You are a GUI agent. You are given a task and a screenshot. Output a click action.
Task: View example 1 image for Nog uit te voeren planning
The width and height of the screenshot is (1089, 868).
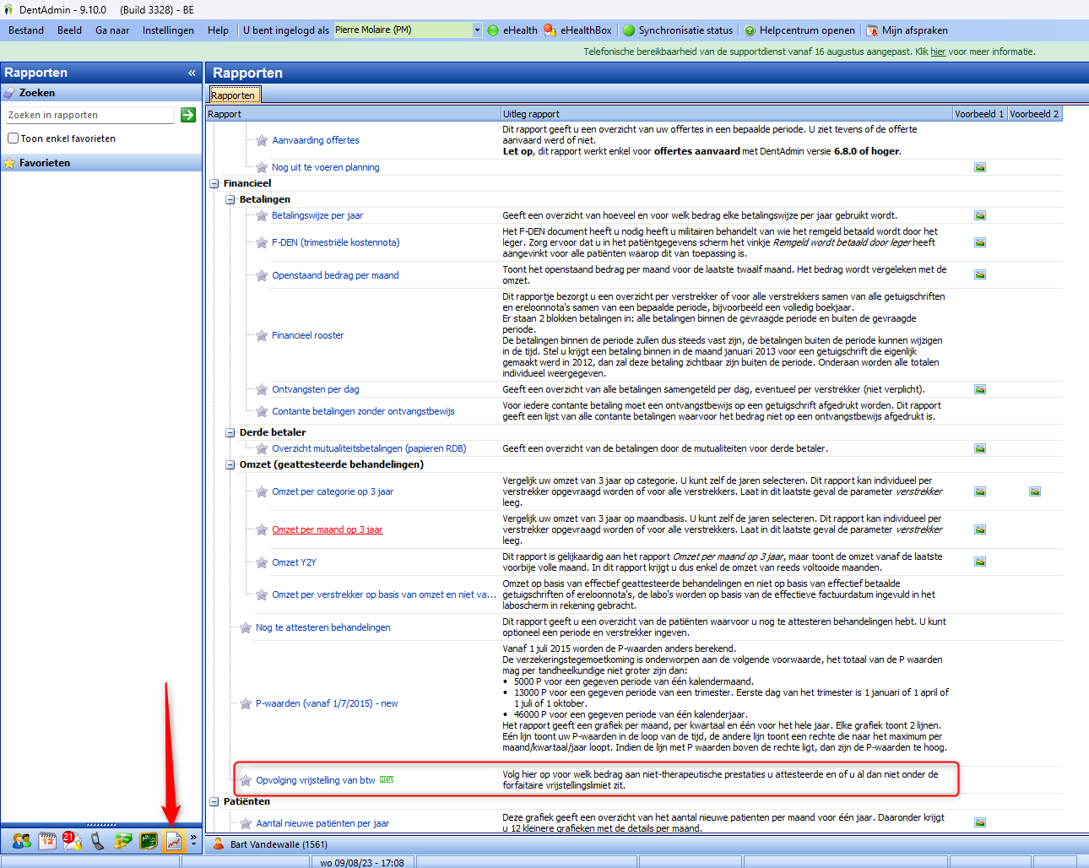pyautogui.click(x=980, y=167)
